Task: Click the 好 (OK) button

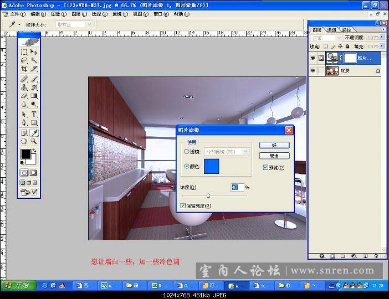Action: pyautogui.click(x=274, y=145)
